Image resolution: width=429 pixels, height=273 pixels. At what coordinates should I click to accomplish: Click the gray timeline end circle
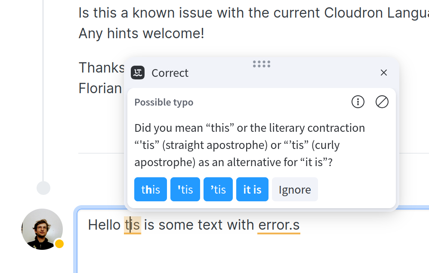[43, 188]
